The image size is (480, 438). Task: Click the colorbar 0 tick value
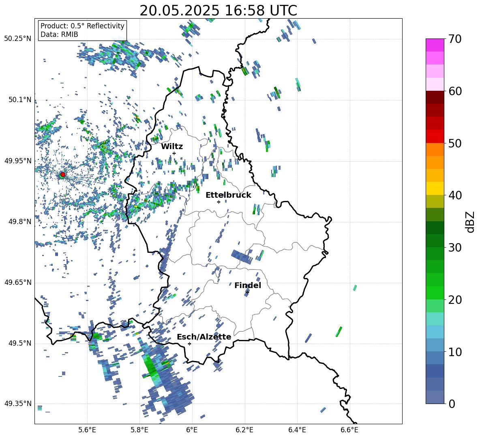click(452, 404)
